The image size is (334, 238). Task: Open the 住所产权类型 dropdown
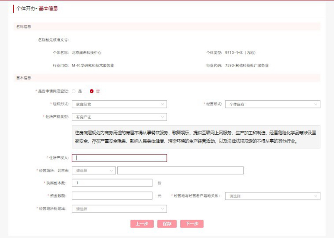point(119,117)
